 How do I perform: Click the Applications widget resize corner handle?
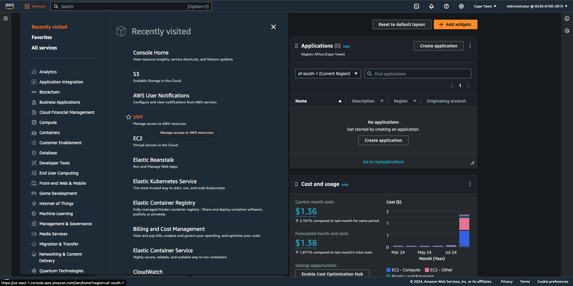tap(472, 163)
